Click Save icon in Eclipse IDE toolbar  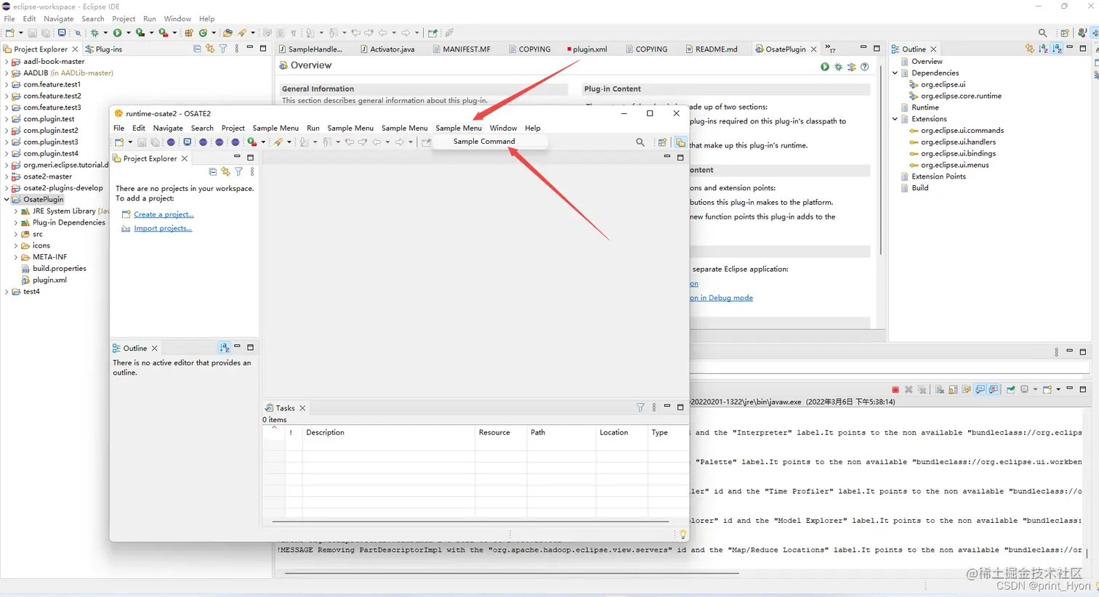click(x=32, y=33)
